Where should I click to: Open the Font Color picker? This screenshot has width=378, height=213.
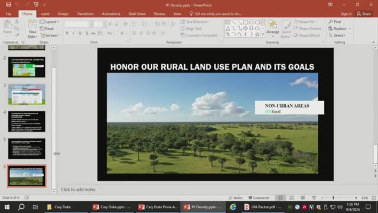pos(123,33)
